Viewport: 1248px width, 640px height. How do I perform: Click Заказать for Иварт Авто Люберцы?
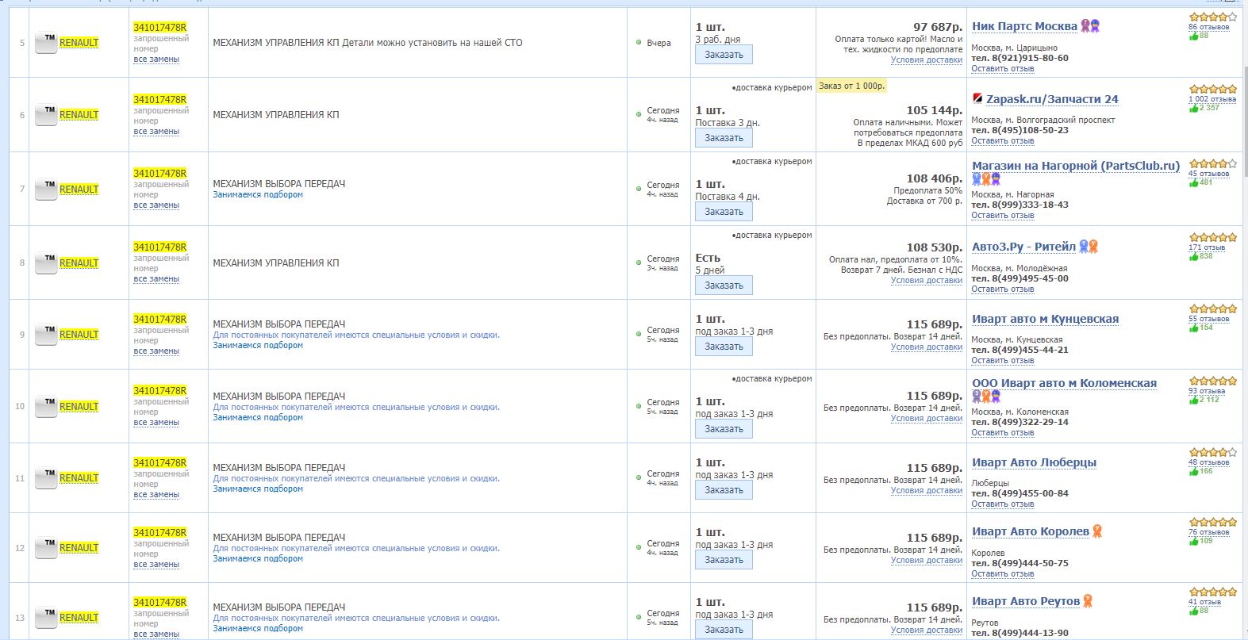[x=724, y=490]
